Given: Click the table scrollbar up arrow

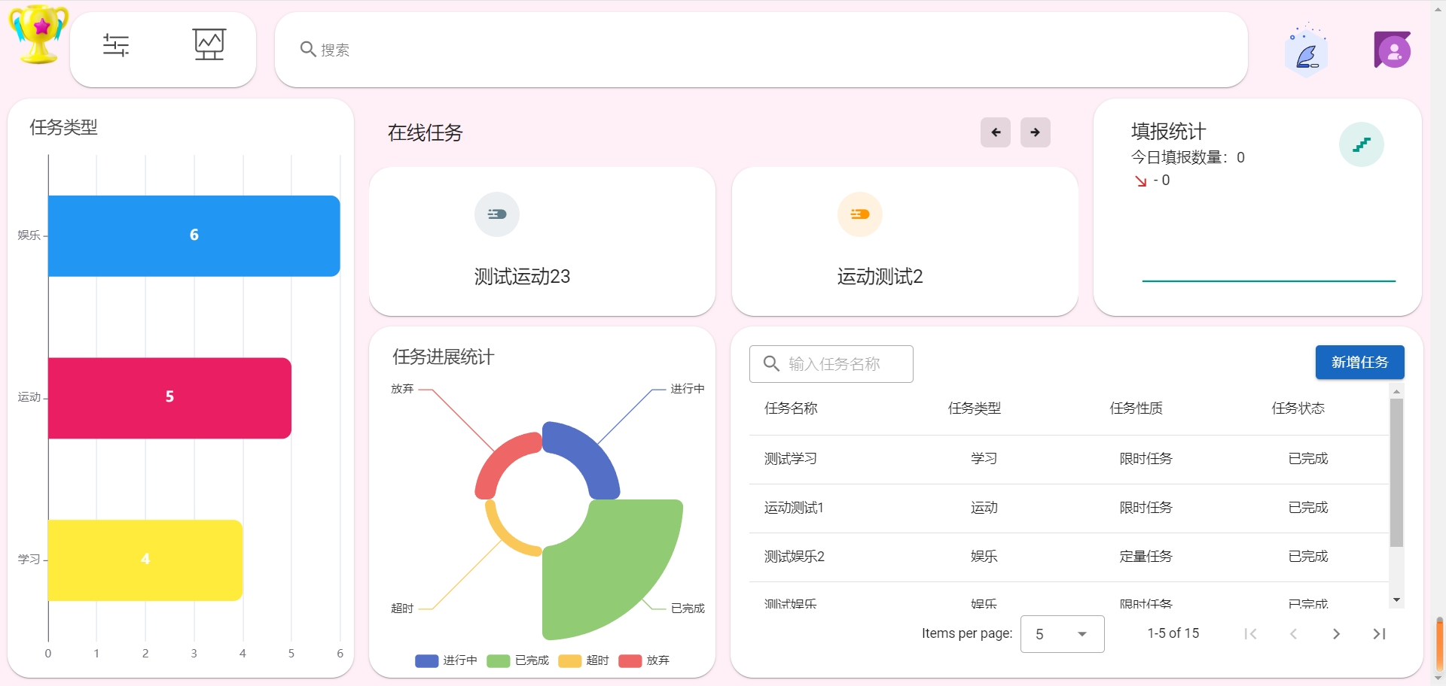Looking at the screenshot, I should point(1396,392).
